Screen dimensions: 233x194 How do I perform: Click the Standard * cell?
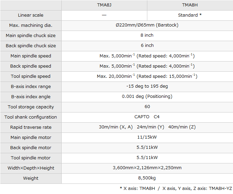(190, 15)
